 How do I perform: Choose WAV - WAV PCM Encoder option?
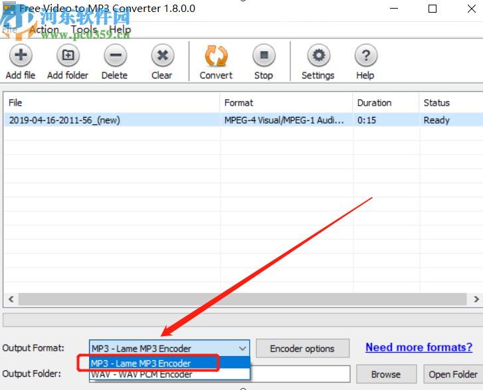click(x=169, y=374)
